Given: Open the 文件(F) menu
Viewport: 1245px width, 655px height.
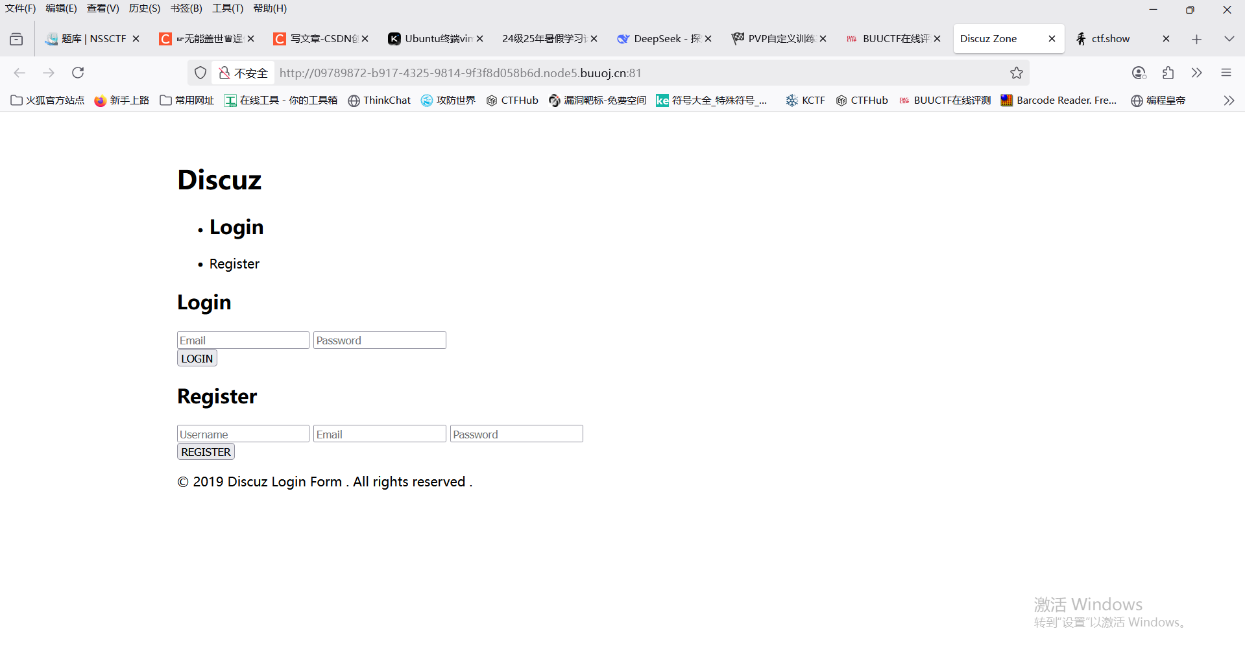Looking at the screenshot, I should click(21, 8).
